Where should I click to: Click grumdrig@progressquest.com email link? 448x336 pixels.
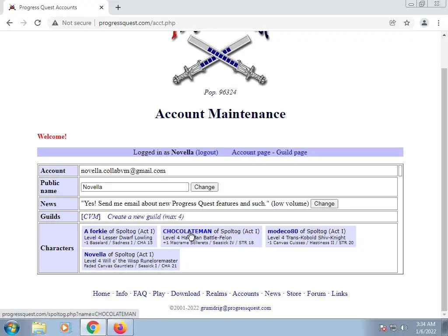236,308
